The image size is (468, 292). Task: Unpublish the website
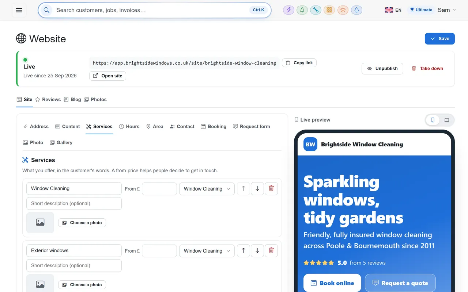pyautogui.click(x=382, y=69)
